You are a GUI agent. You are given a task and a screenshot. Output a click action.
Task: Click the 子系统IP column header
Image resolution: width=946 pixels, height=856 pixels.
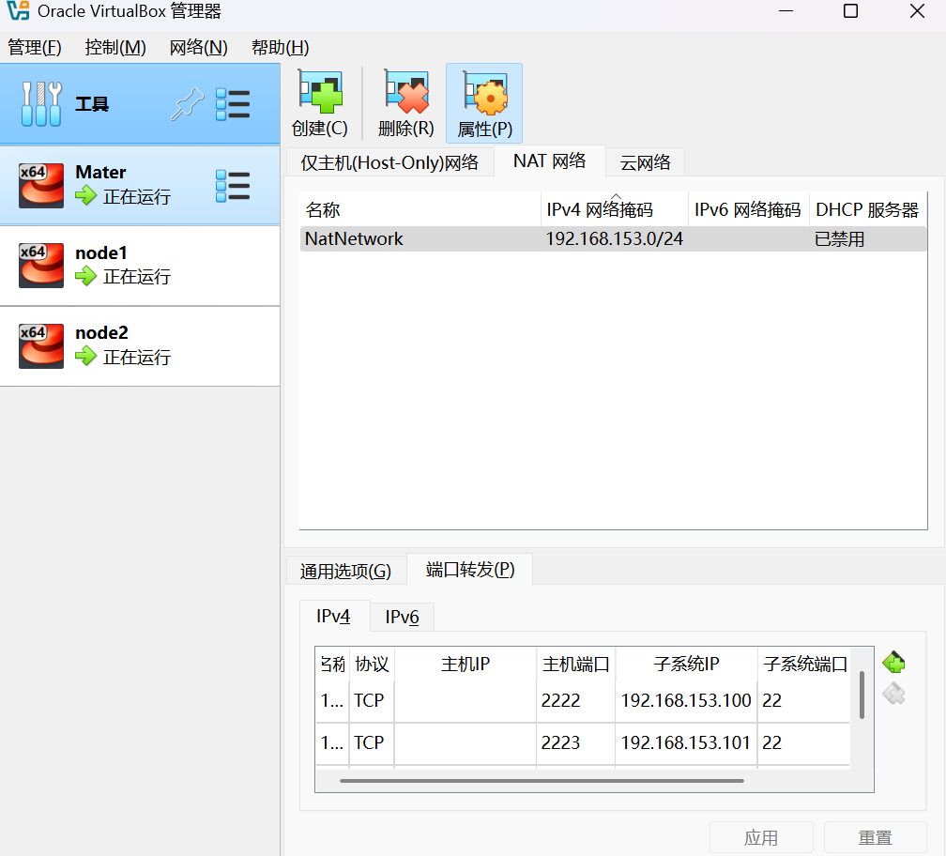[686, 665]
